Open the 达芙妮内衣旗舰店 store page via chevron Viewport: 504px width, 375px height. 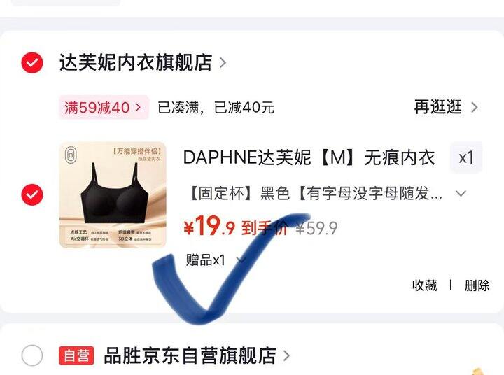point(223,63)
